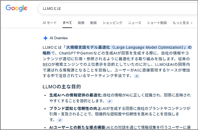Screen dimensions: 198x130
Task: Open source link icon after ブランド認知 bullet
Action: tap(59, 120)
